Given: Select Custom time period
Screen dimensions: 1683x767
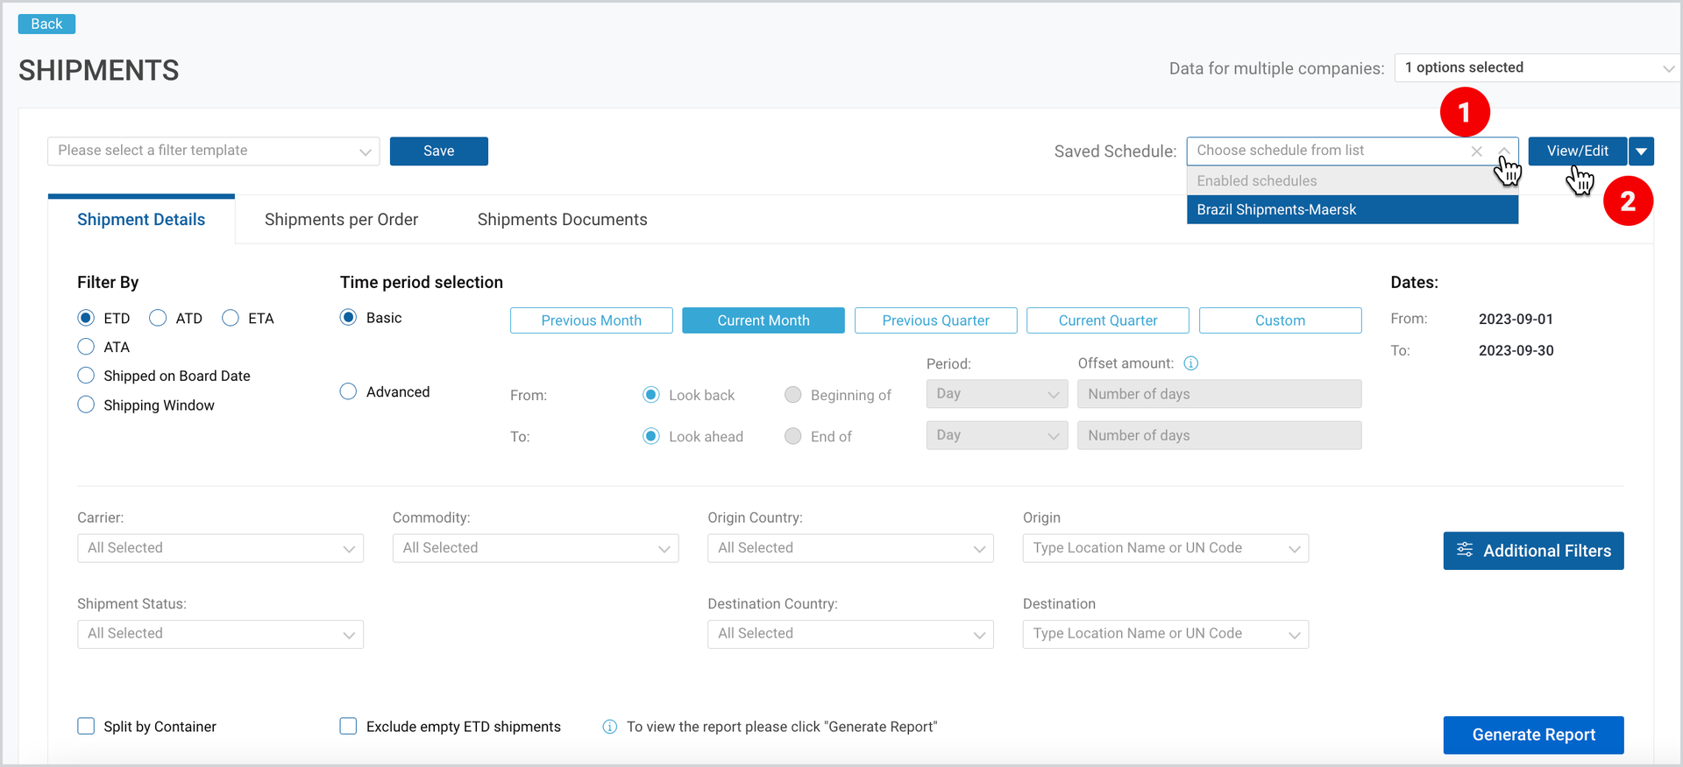Looking at the screenshot, I should [x=1281, y=320].
